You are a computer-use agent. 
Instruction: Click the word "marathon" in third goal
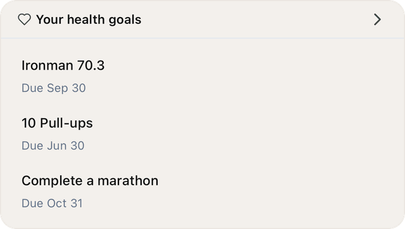(x=128, y=181)
